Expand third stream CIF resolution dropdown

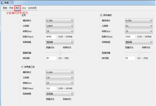[59, 78]
